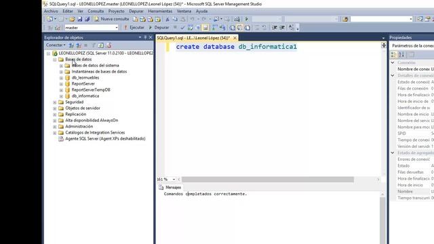The height and width of the screenshot is (244, 434).
Task: Click the New Project toolbar icon
Action: (x=50, y=19)
